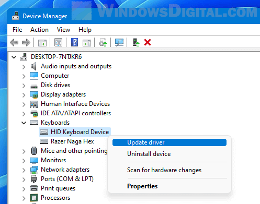The width and height of the screenshot is (260, 204).
Task: Click the Device Manager title bar icon
Action: point(16,16)
